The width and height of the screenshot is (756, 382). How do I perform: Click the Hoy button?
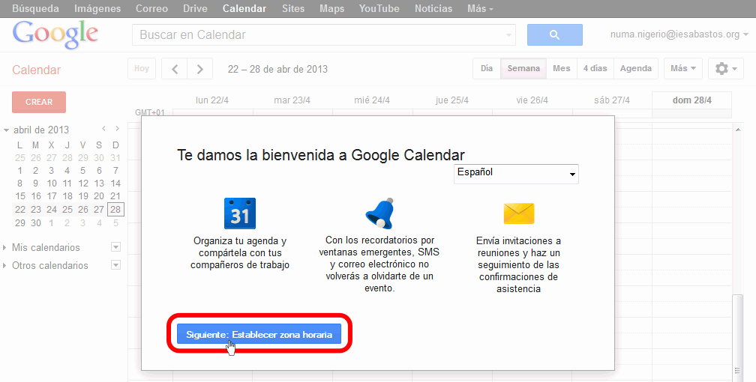pyautogui.click(x=142, y=68)
